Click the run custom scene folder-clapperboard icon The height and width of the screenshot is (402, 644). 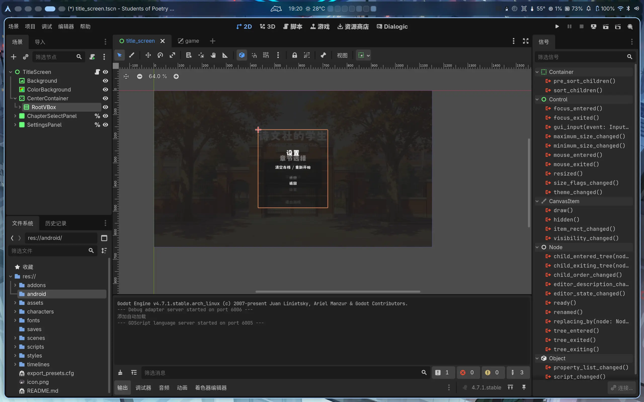click(x=618, y=27)
